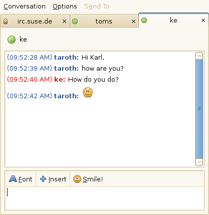Open the Insert menu in the toolbar
This screenshot has height=215, width=209.
[53, 179]
